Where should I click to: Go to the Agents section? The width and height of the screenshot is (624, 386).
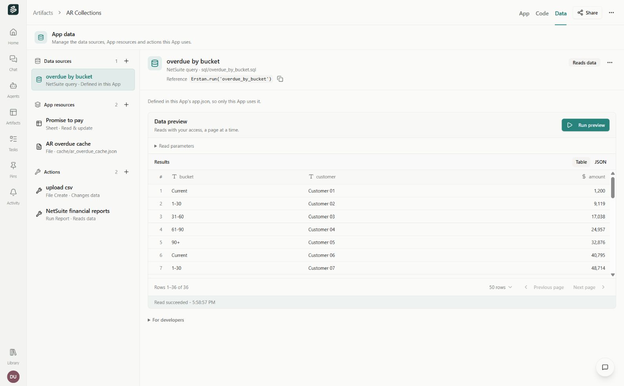13,90
